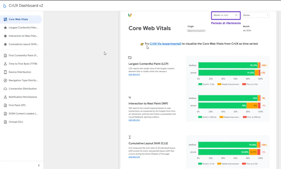Open Notification Permissions page

tap(21, 97)
